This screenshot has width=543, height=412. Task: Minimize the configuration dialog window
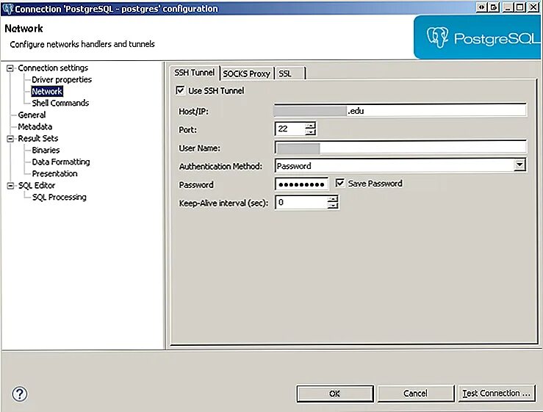pyautogui.click(x=507, y=7)
